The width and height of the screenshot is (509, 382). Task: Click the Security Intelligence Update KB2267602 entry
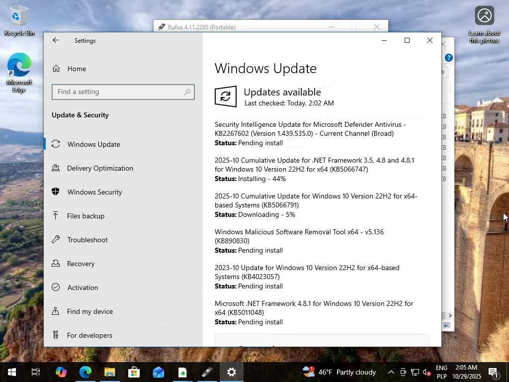coord(310,133)
